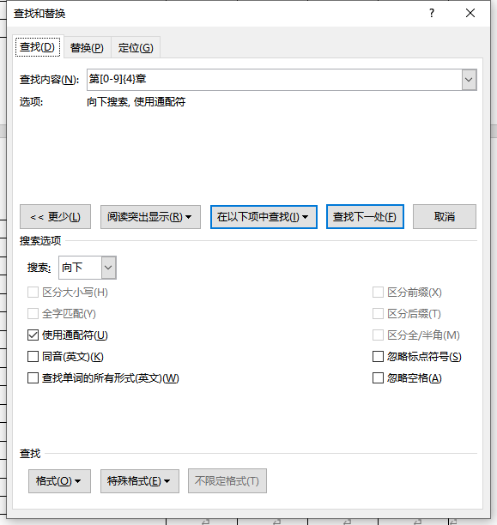This screenshot has width=497, height=525.
Task: Click the 全字匹配(Y) checkbox
Action: (x=33, y=314)
